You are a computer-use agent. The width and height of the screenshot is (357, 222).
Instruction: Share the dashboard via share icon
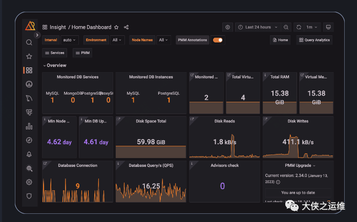point(126,27)
